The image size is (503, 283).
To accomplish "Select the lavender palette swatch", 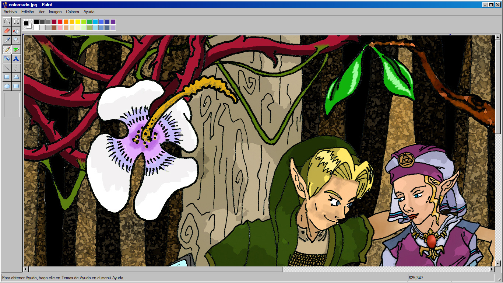I will pos(113,28).
